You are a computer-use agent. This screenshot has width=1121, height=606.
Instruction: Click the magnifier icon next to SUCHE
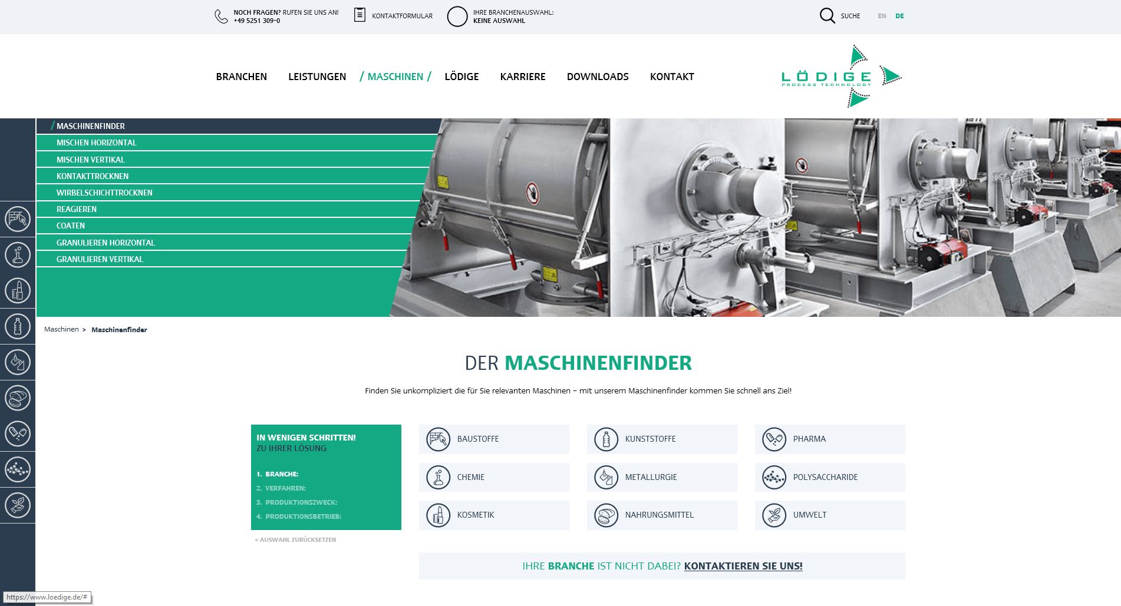click(827, 15)
